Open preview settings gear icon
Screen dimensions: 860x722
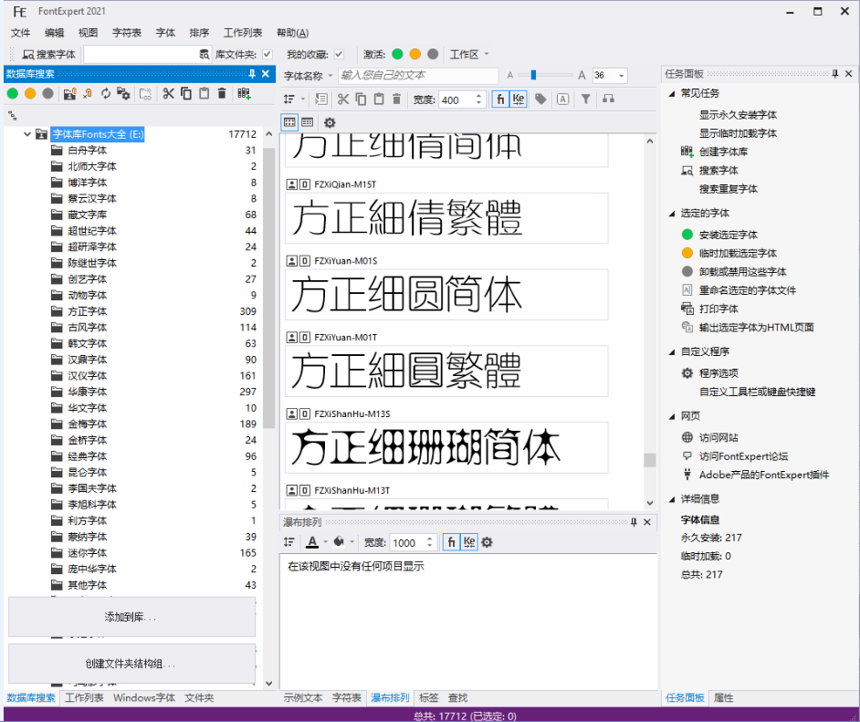tap(330, 123)
